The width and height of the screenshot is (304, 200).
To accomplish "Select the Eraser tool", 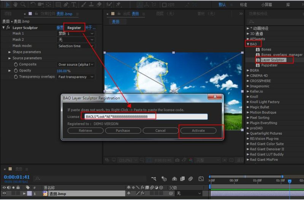I will [x=99, y=4].
